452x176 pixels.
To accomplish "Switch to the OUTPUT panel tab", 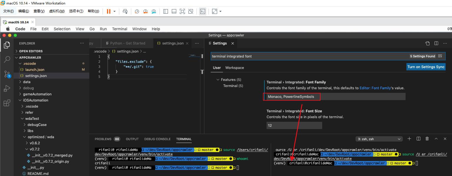I will point(132,139).
